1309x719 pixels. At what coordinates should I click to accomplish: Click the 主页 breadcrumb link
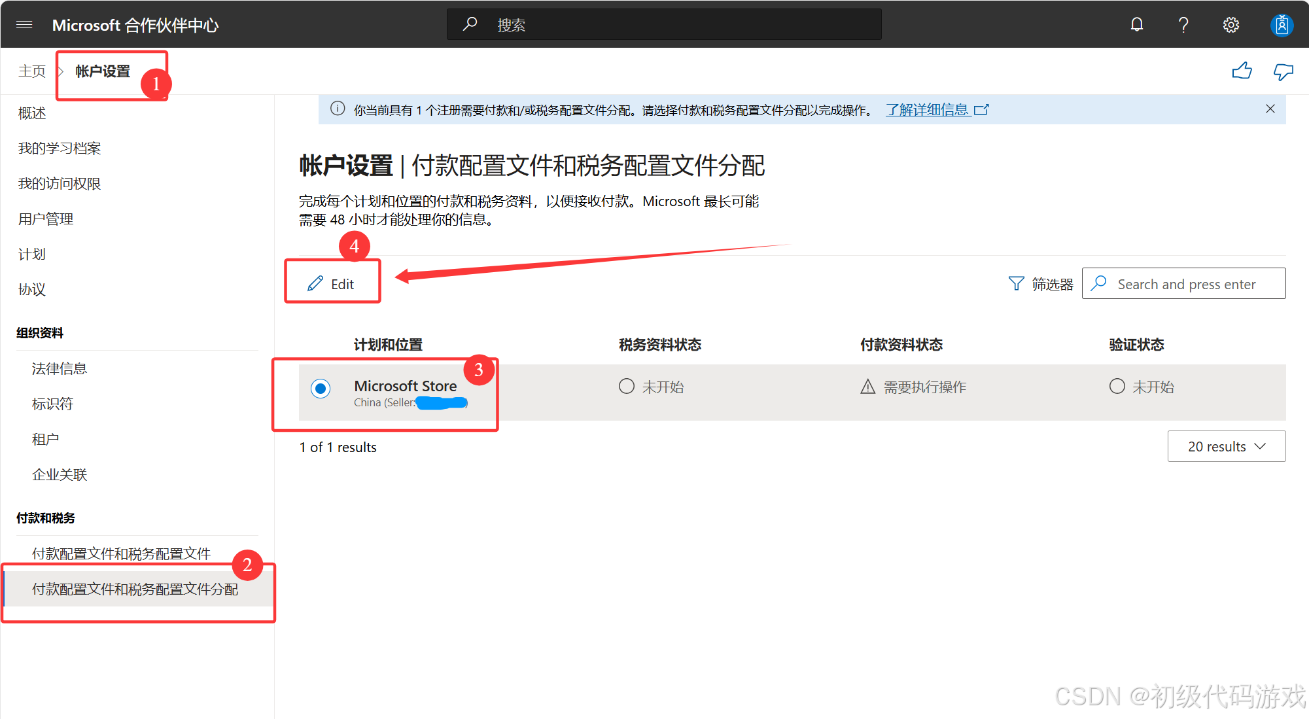[x=31, y=71]
